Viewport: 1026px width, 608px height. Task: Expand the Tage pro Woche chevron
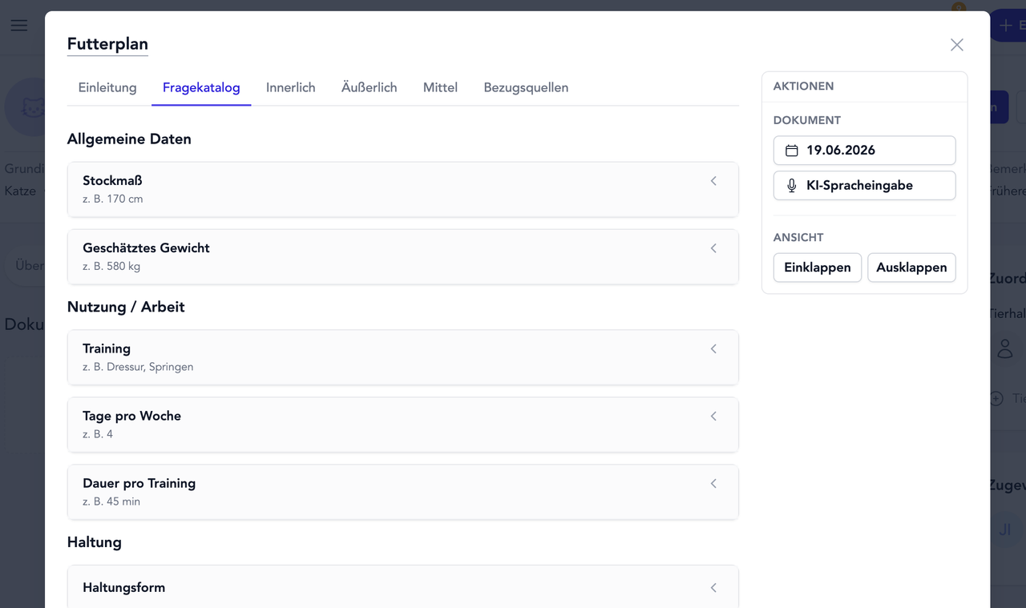(713, 417)
